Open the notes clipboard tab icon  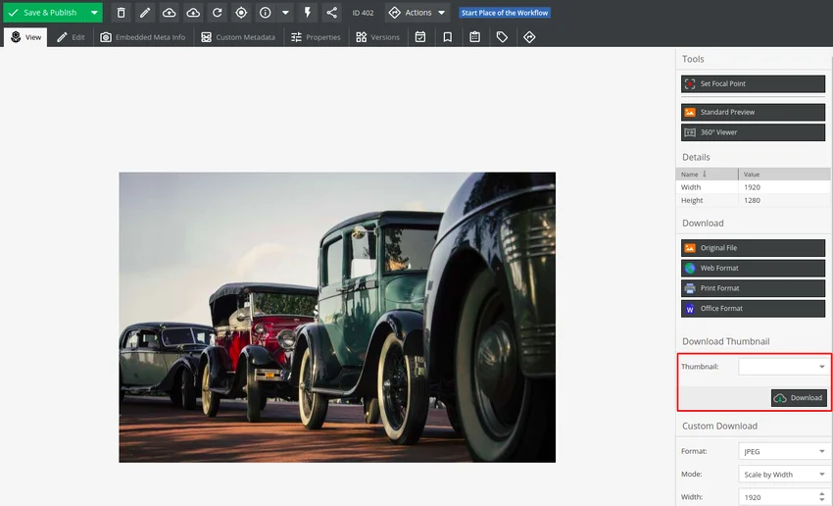tap(475, 37)
